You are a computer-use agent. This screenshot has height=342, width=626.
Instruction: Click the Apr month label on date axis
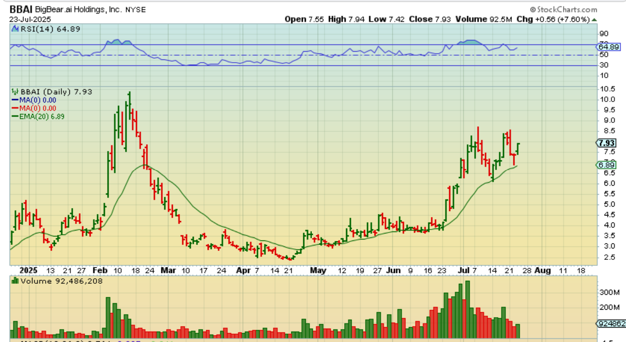[243, 270]
